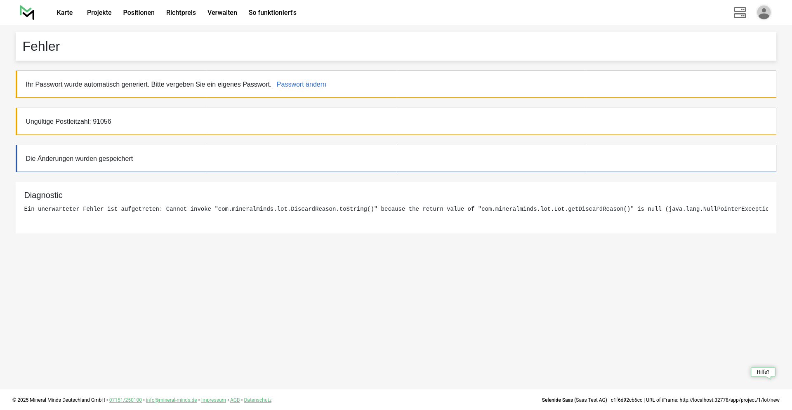The image size is (792, 410).
Task: Expand the Verwalten menu
Action: (222, 13)
